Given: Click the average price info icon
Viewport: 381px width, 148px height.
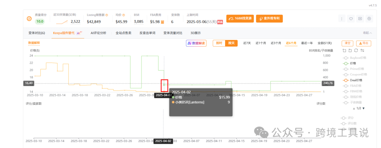Looking at the screenshot, I should pyautogui.click(x=124, y=15).
